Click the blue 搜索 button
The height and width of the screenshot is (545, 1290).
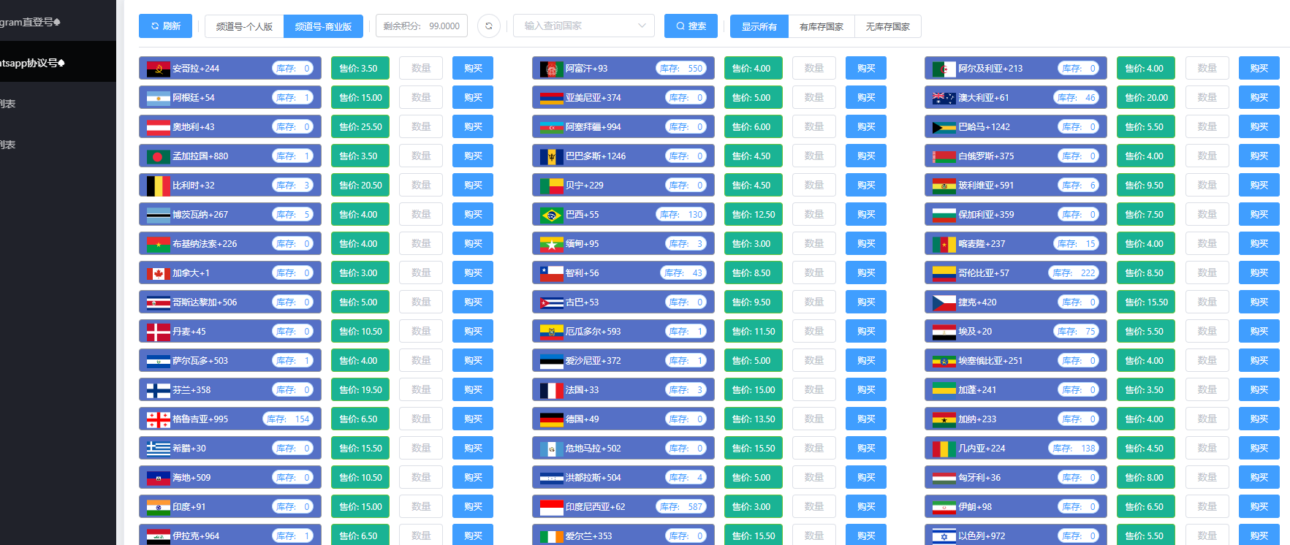coord(691,26)
